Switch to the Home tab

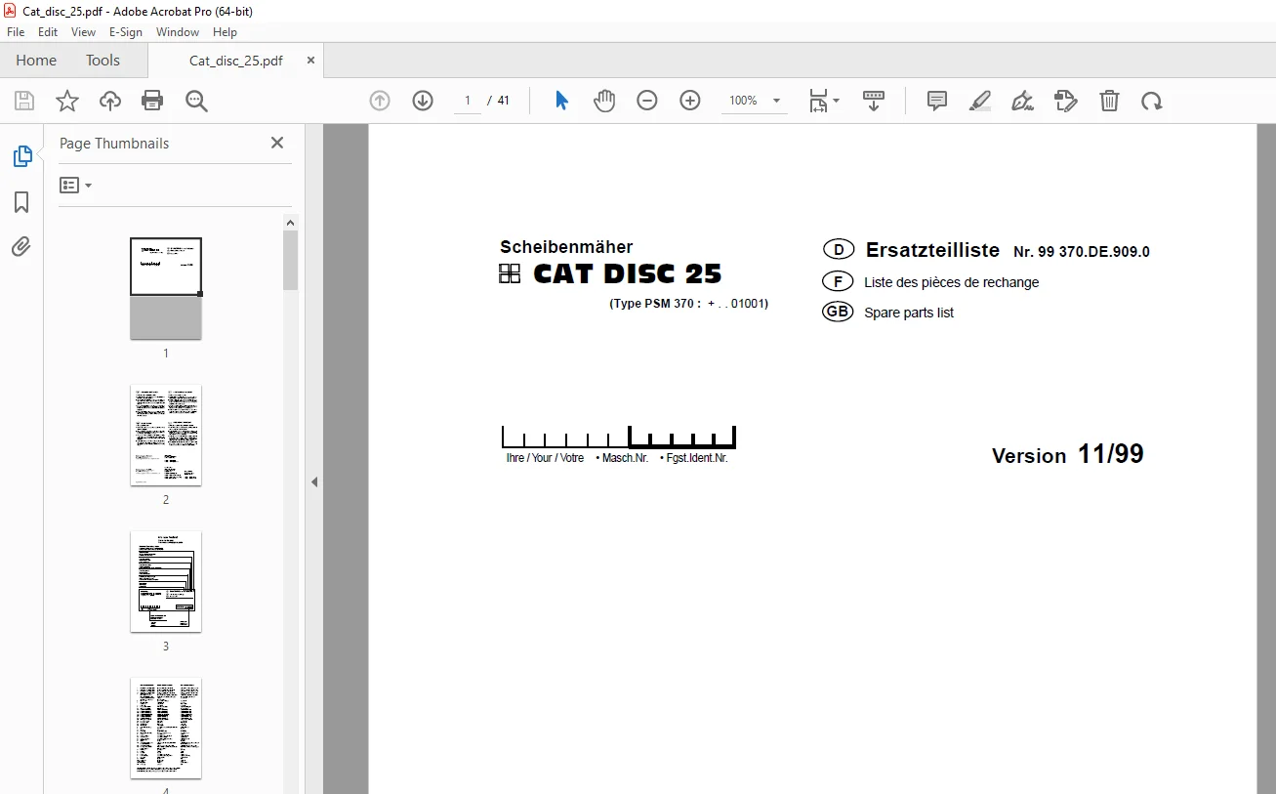(36, 60)
